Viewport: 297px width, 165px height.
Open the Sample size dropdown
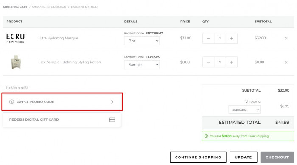142,65
